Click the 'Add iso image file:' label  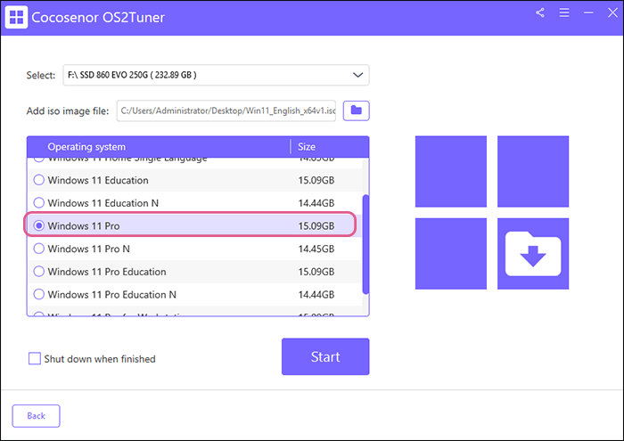point(68,111)
